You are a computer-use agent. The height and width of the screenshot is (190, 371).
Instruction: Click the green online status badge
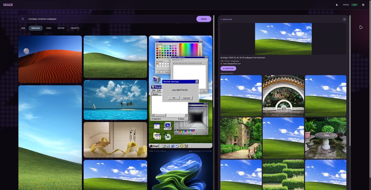[354, 5]
